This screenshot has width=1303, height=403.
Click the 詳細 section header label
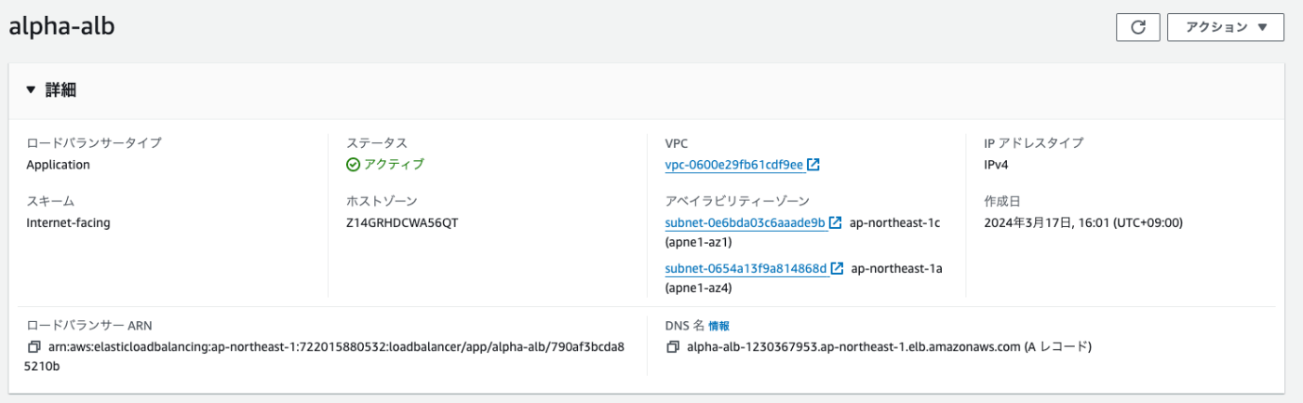[x=60, y=90]
